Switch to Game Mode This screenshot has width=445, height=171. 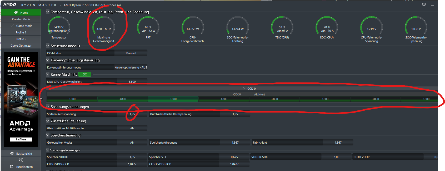pos(21,26)
